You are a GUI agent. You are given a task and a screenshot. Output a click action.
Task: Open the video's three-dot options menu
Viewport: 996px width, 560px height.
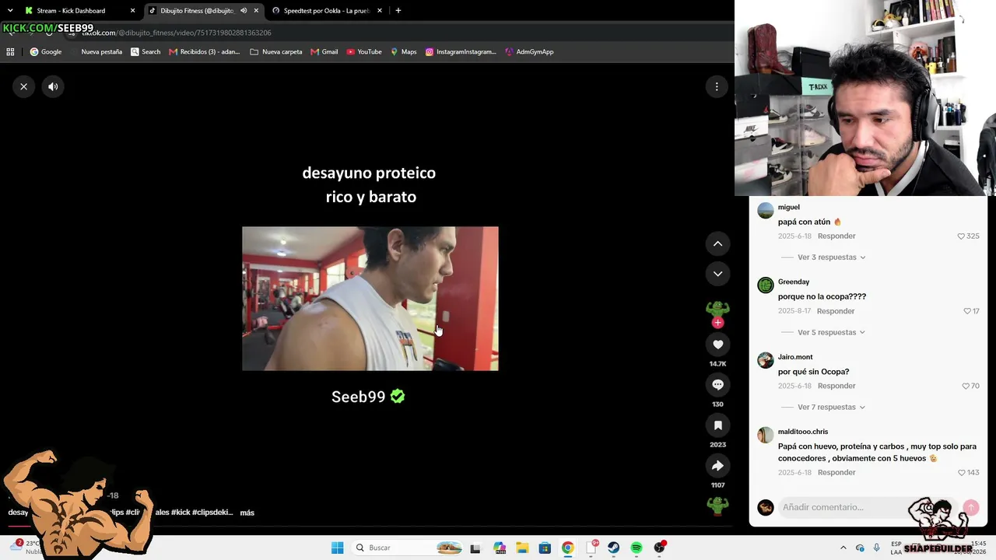(717, 86)
